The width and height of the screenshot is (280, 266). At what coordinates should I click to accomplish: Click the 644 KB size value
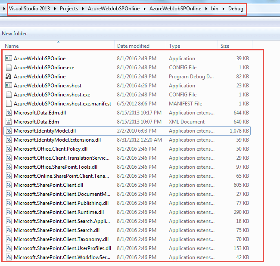[241, 113]
